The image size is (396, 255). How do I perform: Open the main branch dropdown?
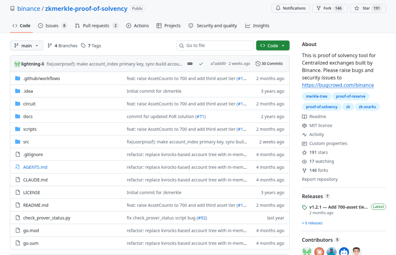pos(27,46)
